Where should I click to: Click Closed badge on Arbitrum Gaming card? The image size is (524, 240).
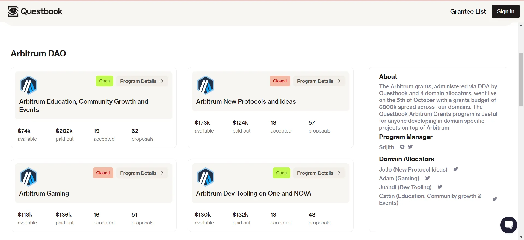point(103,173)
